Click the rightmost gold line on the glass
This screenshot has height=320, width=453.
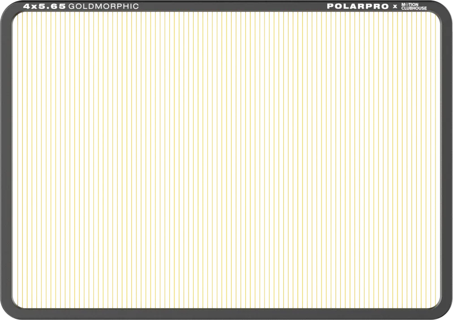(435, 160)
